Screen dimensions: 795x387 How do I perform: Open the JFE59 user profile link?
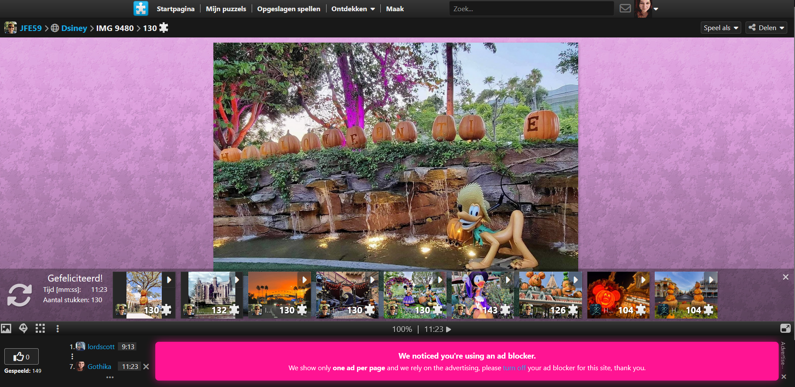tap(31, 28)
